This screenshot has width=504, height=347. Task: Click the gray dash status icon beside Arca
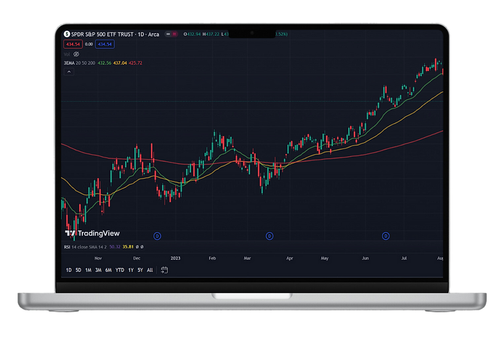(168, 34)
